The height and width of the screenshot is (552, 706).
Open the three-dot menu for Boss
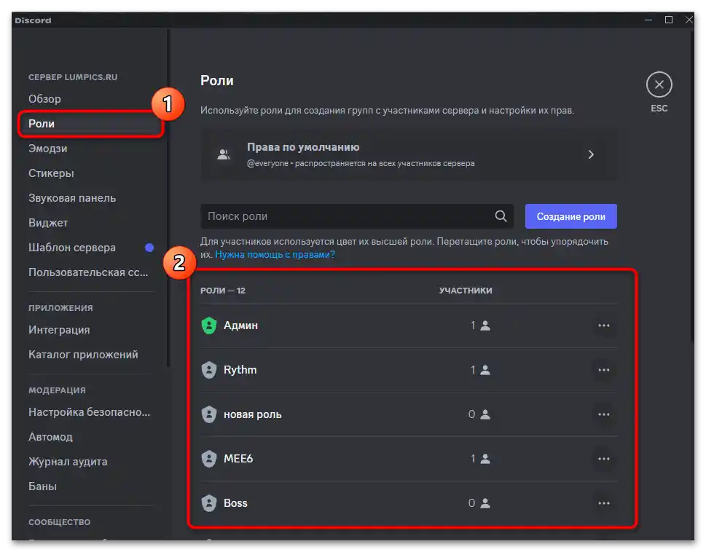pos(603,503)
